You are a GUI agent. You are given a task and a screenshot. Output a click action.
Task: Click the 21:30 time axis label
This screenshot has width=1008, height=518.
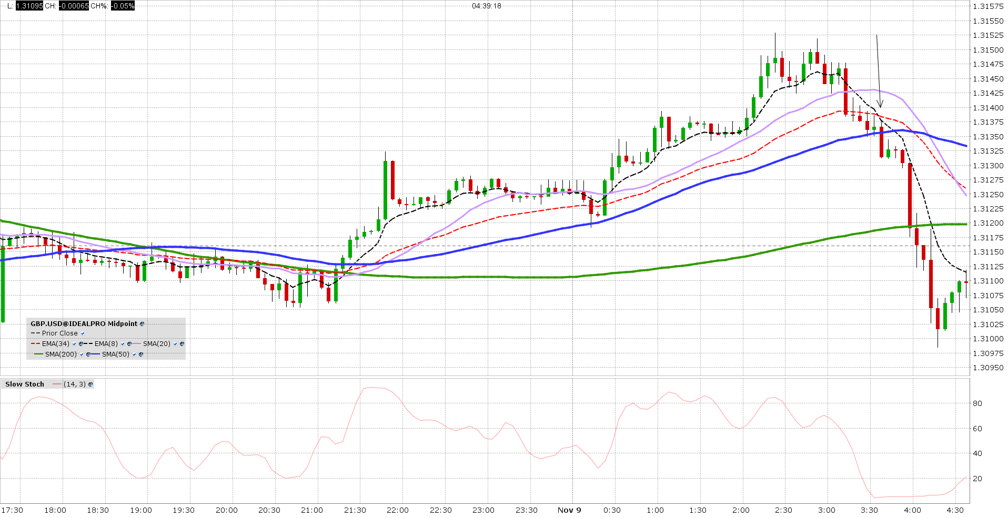coord(355,510)
